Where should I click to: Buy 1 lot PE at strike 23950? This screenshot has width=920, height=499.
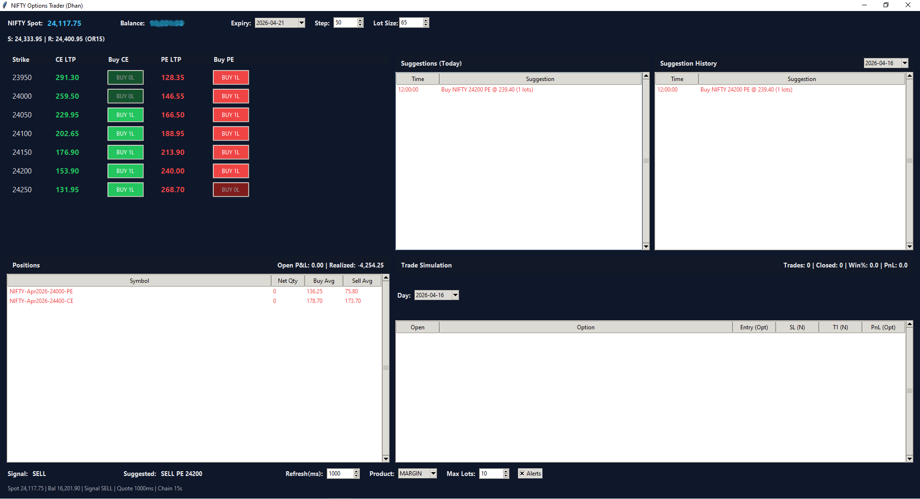[230, 77]
